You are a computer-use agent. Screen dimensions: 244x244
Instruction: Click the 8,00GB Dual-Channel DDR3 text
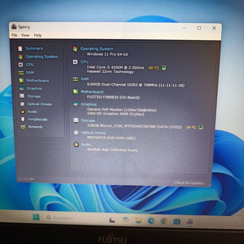pos(136,85)
